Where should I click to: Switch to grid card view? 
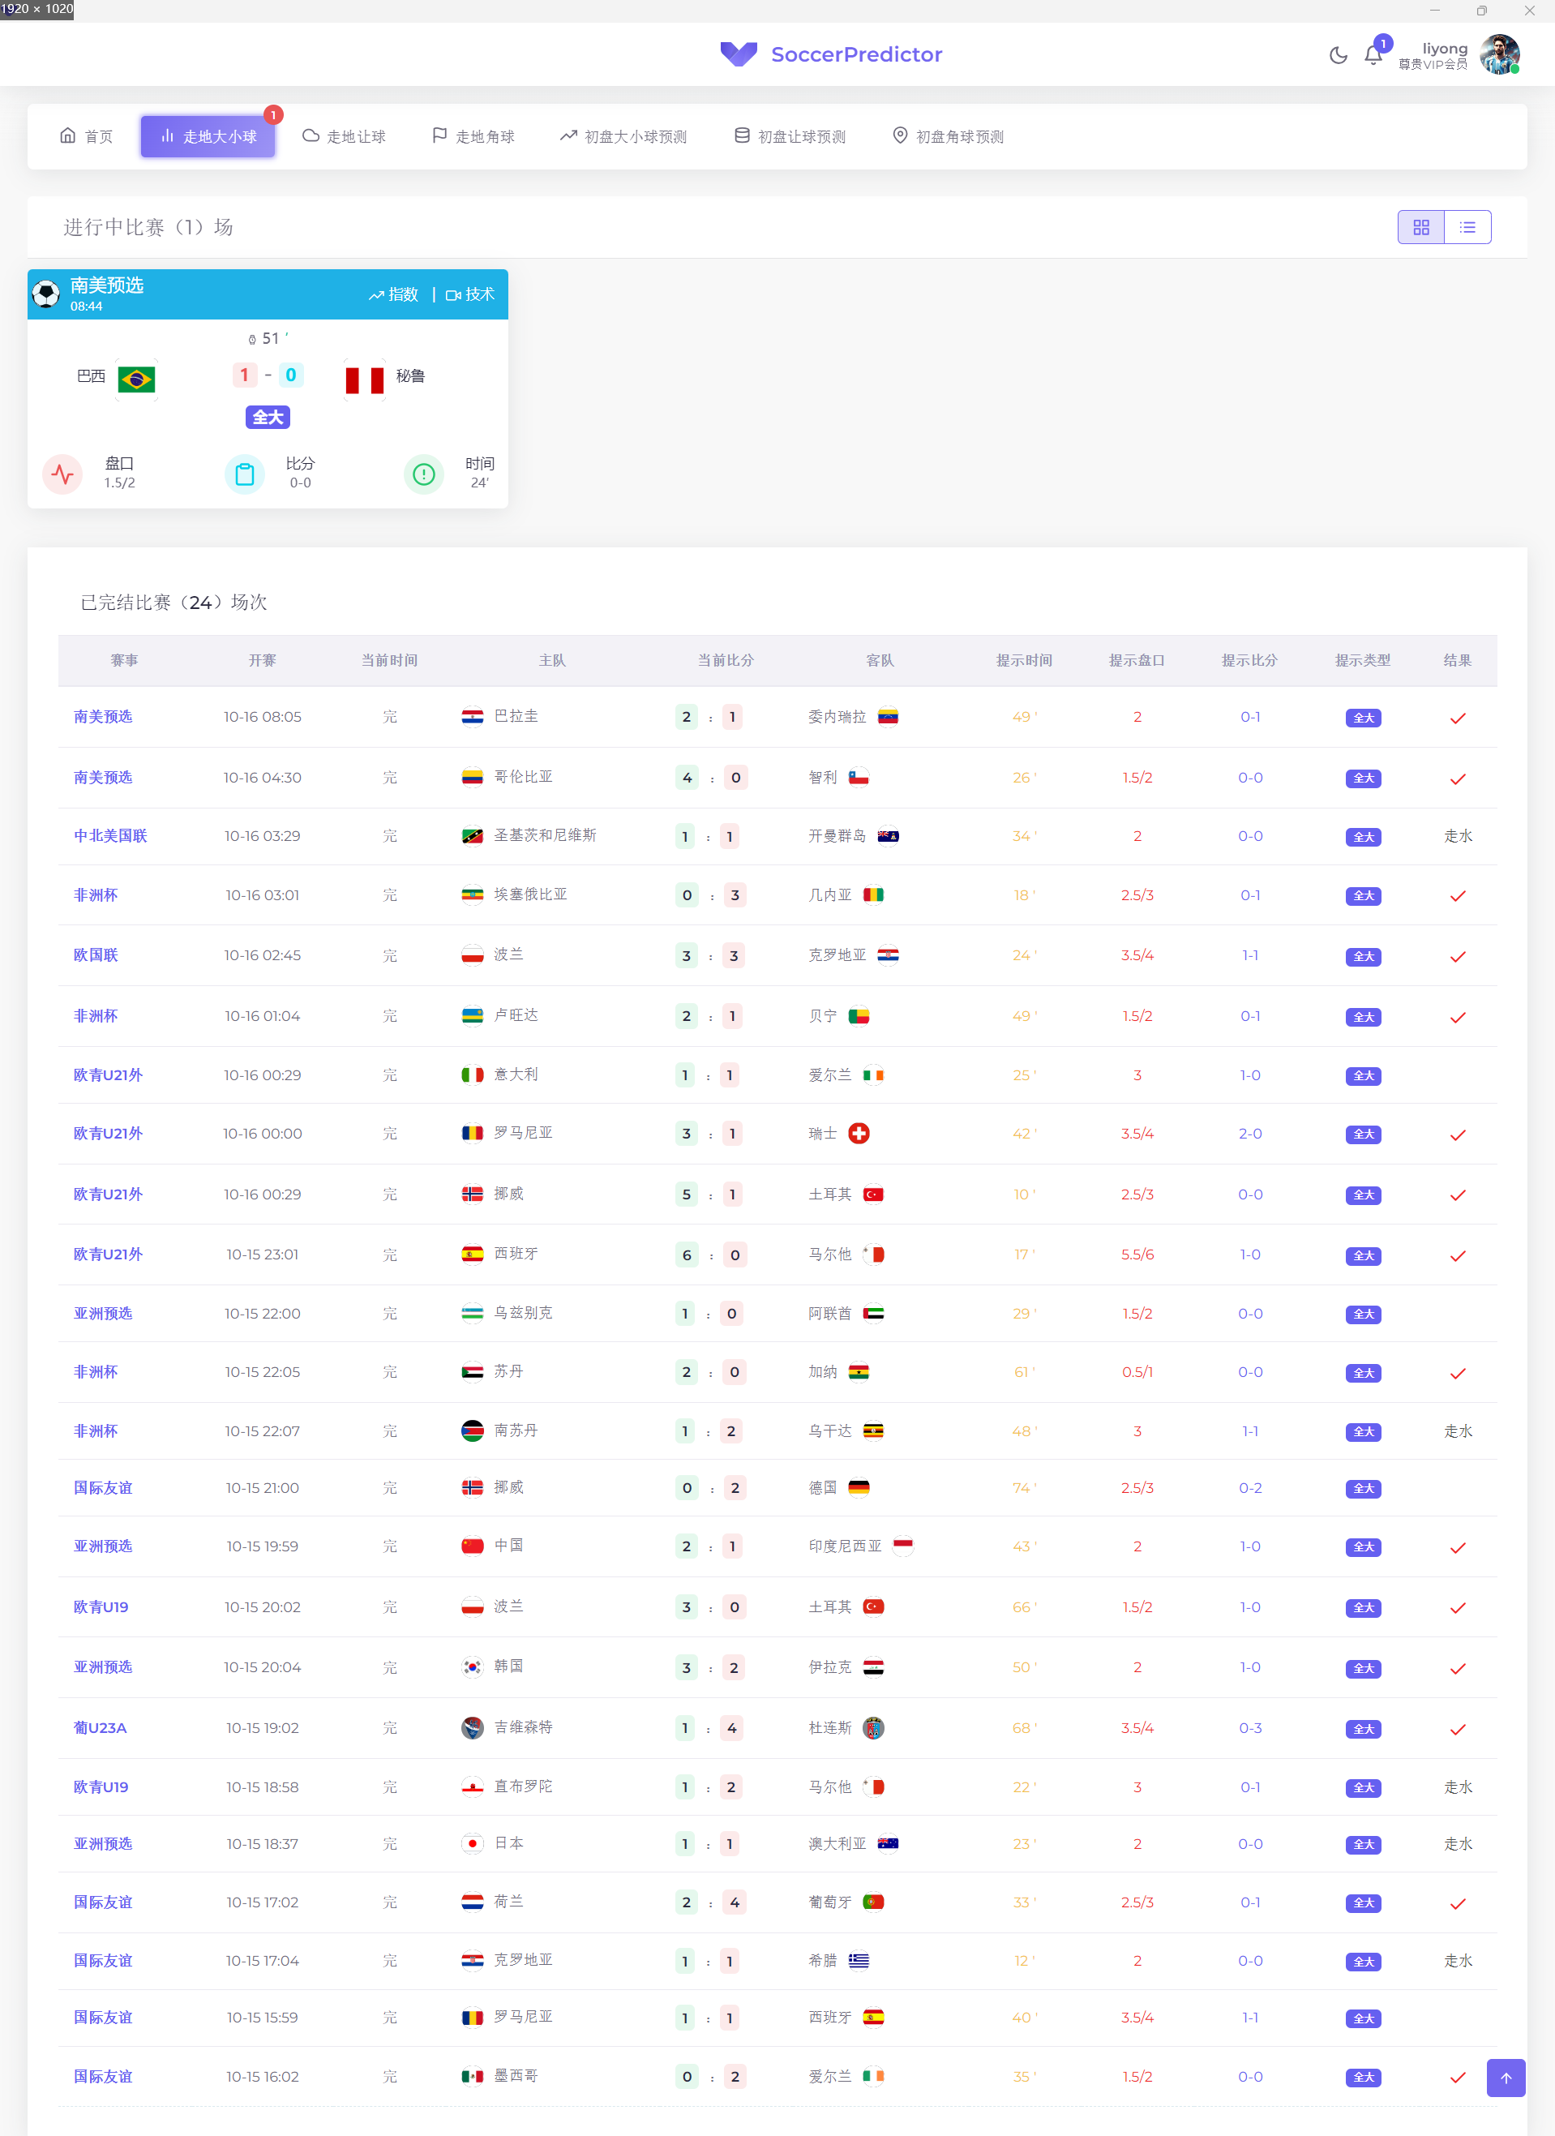coord(1420,227)
